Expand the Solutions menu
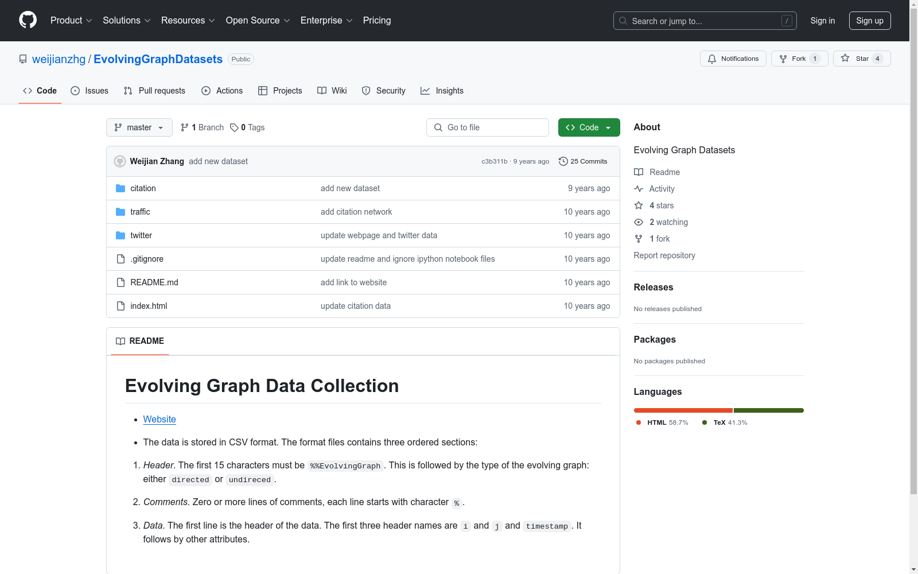The width and height of the screenshot is (918, 574). pyautogui.click(x=127, y=21)
